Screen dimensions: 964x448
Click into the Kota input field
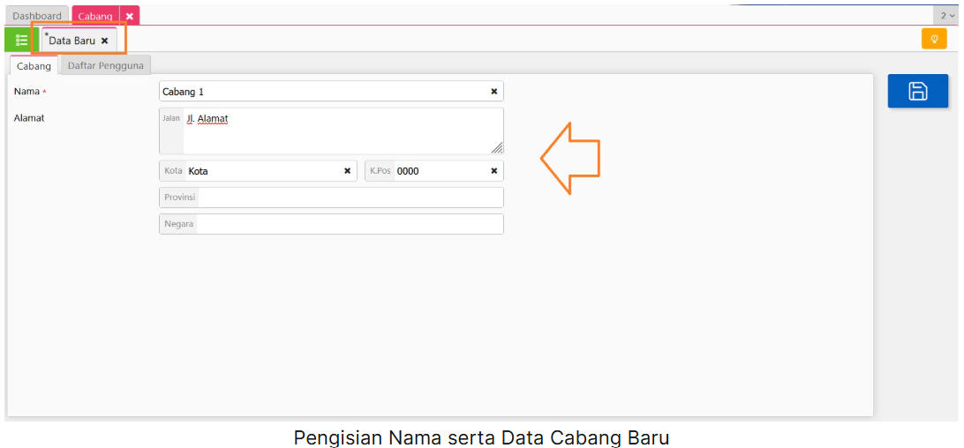[263, 171]
